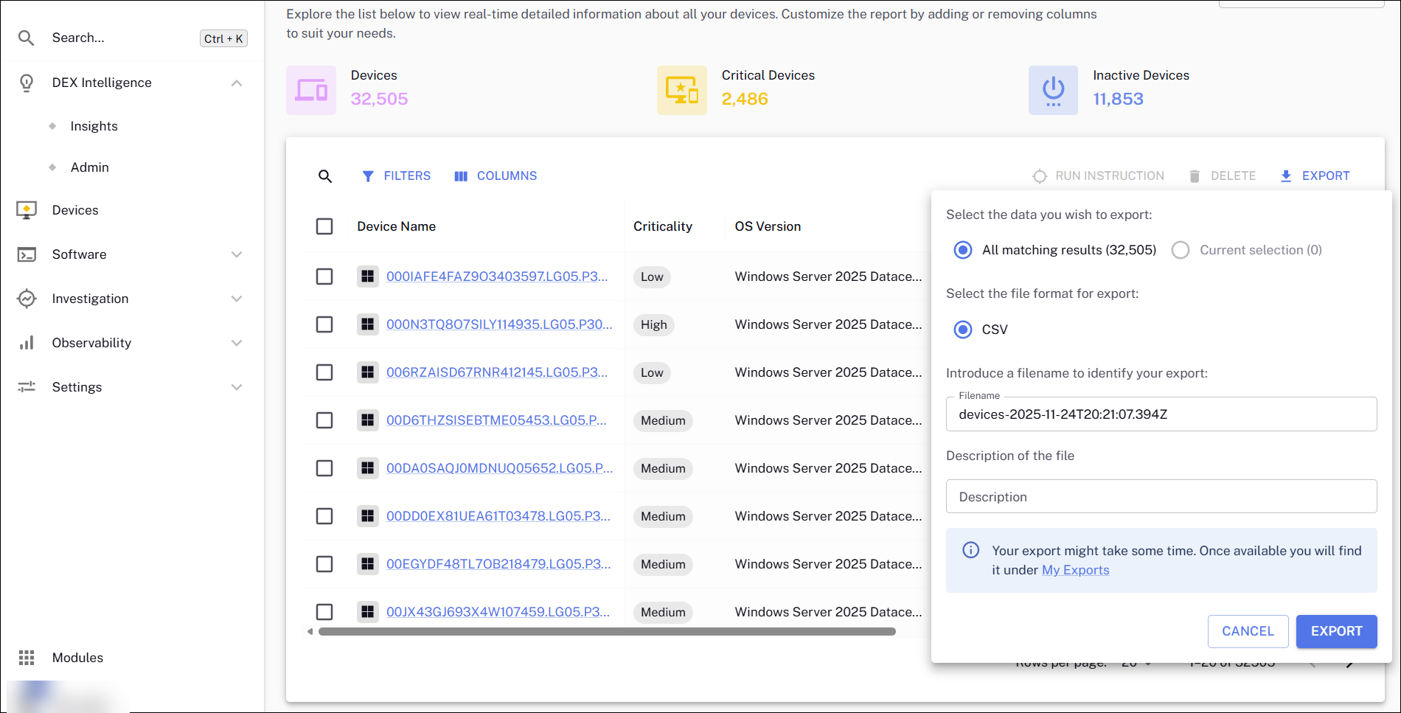Click the Inactive Devices power icon
The height and width of the screenshot is (713, 1401).
click(x=1053, y=91)
